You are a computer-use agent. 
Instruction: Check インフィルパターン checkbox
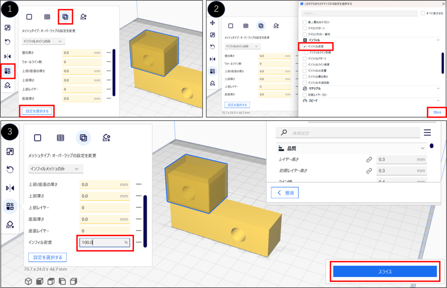click(x=305, y=58)
